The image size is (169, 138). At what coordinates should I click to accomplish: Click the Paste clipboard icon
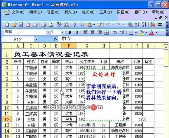coord(89,24)
